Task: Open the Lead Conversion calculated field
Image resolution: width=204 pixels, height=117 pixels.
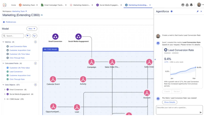Action: 16,72
